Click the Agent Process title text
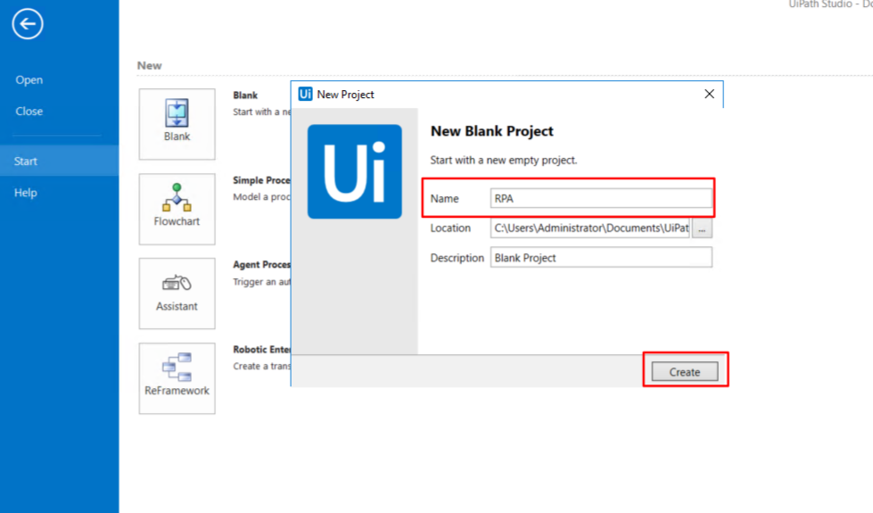 [x=261, y=265]
